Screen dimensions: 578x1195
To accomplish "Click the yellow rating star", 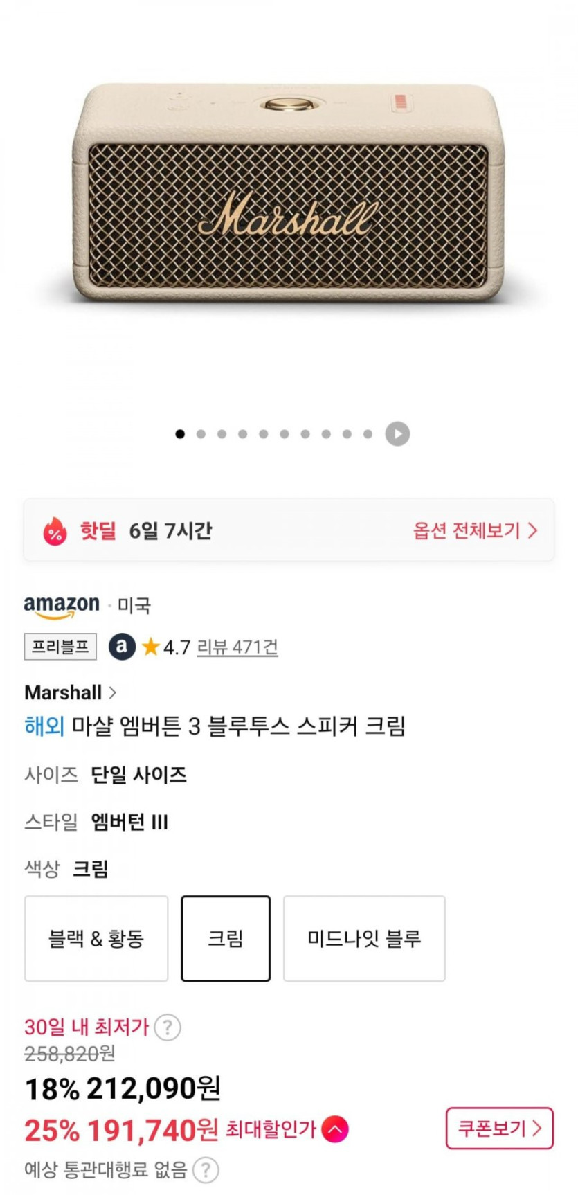I will click(x=150, y=647).
